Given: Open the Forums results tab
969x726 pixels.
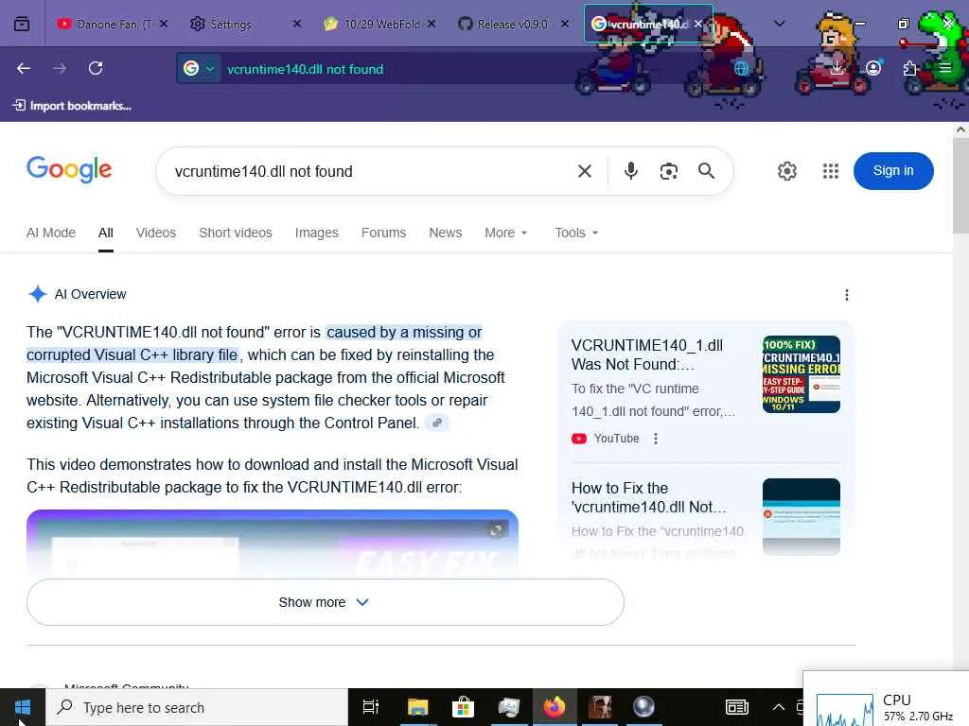Looking at the screenshot, I should [x=384, y=233].
